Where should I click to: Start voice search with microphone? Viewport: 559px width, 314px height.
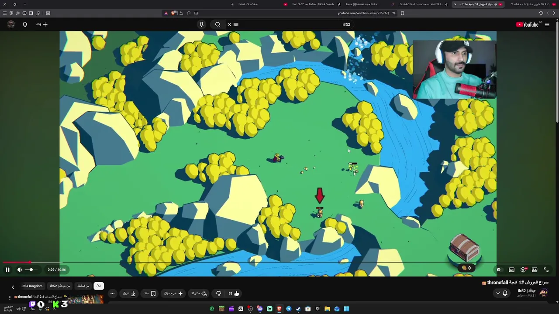coord(201,24)
